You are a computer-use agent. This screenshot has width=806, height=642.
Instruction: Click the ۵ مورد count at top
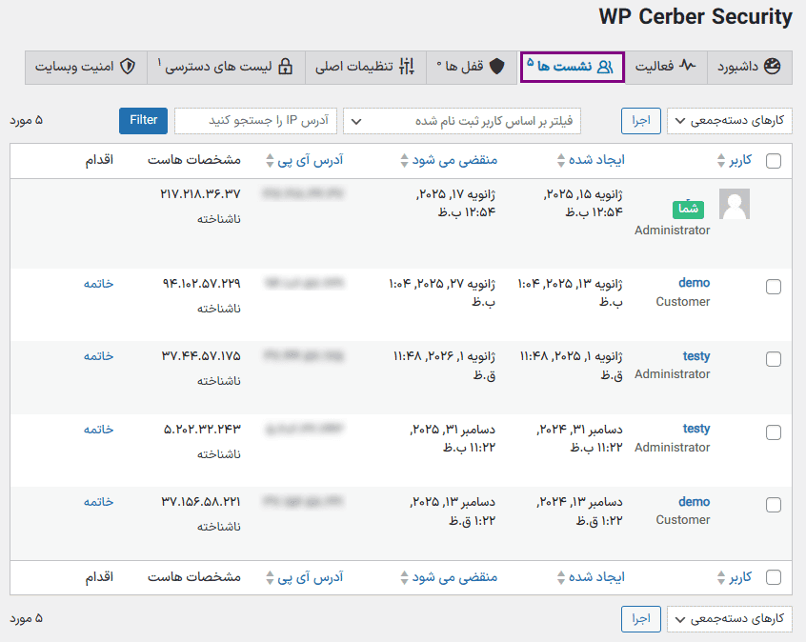point(26,120)
